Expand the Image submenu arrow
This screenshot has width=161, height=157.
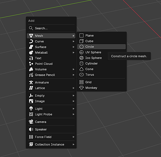(x=74, y=101)
